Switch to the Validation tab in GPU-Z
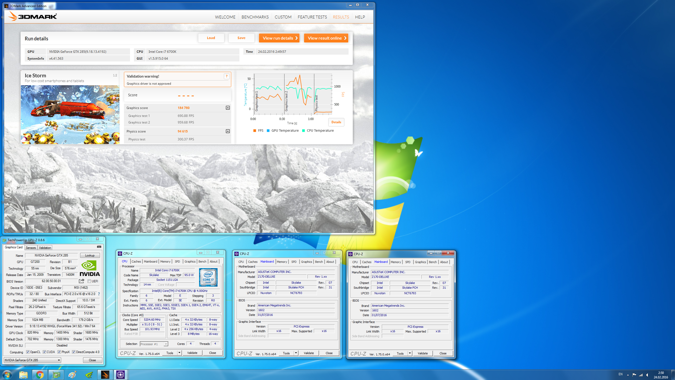Image resolution: width=675 pixels, height=380 pixels. point(45,248)
